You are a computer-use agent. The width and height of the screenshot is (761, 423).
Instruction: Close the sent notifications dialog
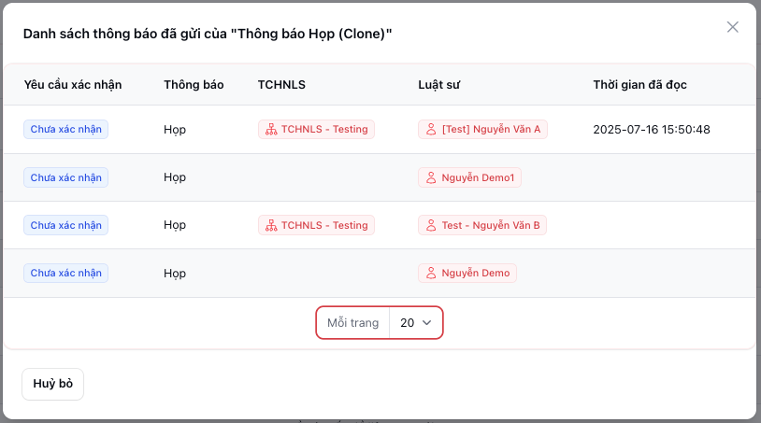point(733,27)
